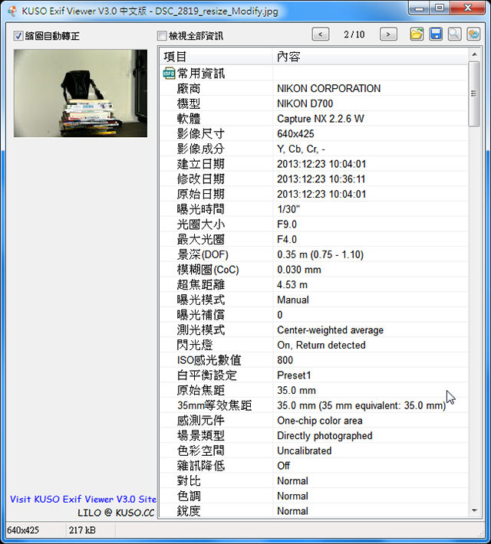Viewport: 491px width, 544px height.
Task: Click the KUSO Exif Viewer title bar icon
Action: 12,11
